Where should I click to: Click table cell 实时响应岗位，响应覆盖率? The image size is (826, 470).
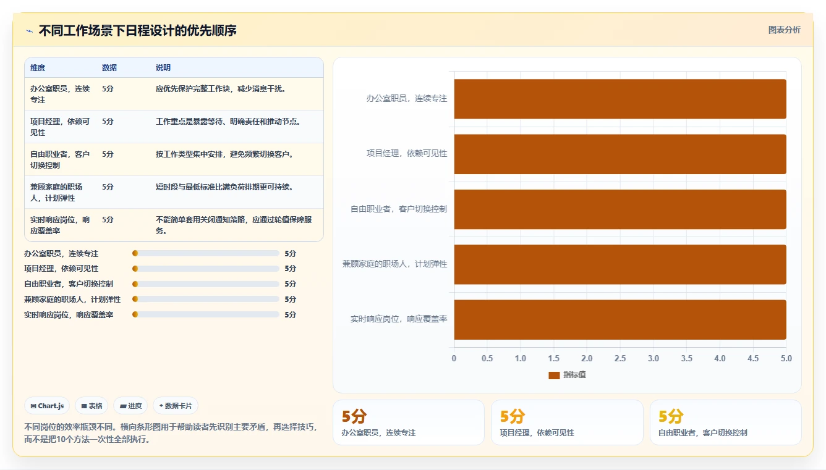click(x=61, y=225)
